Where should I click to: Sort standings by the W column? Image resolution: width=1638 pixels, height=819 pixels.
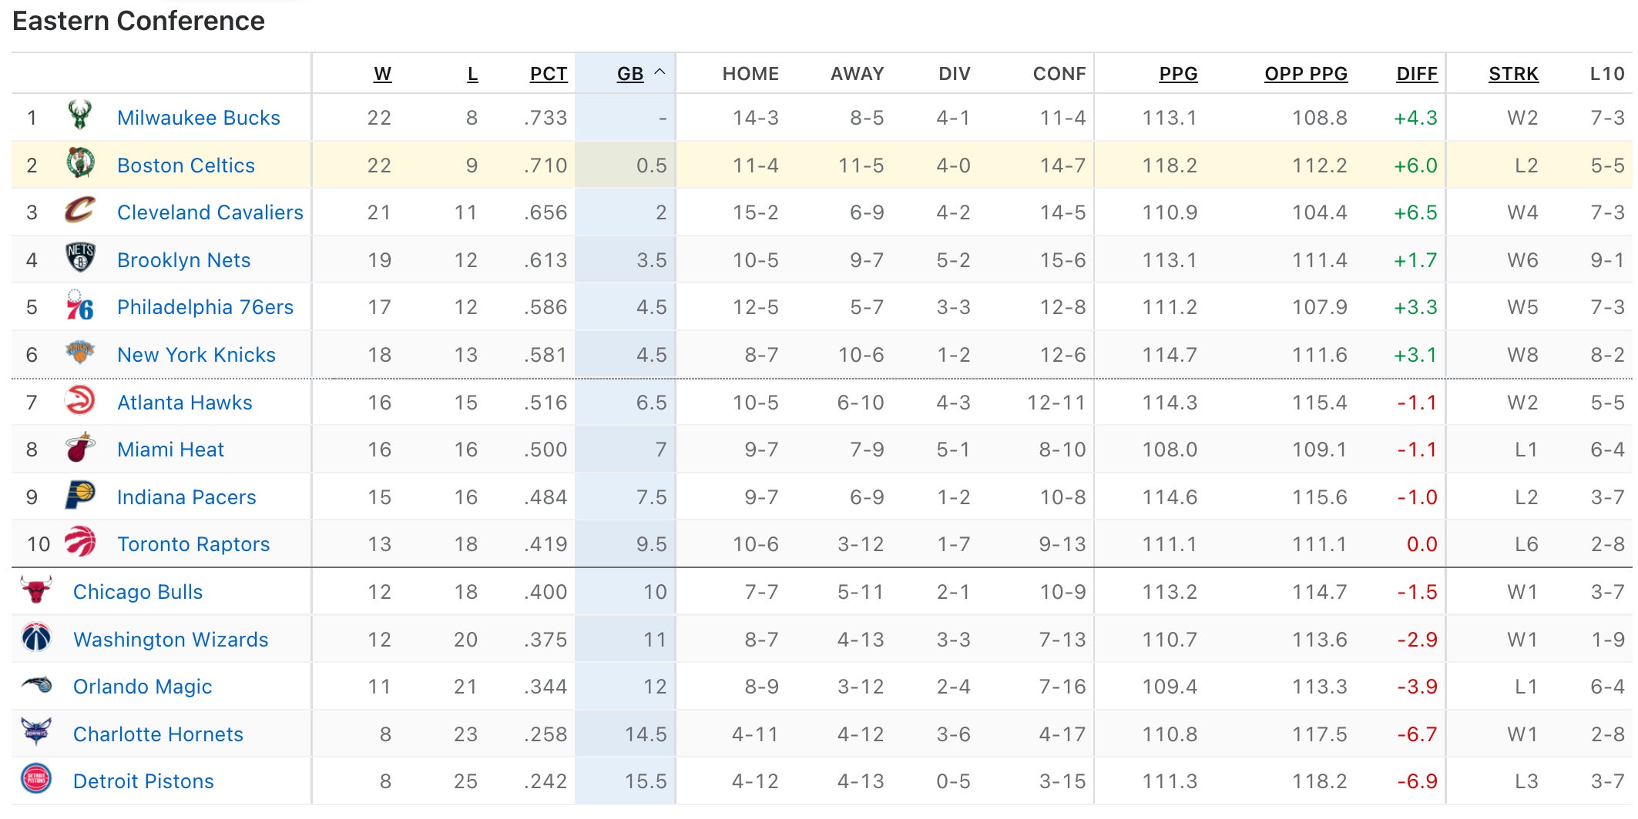382,74
